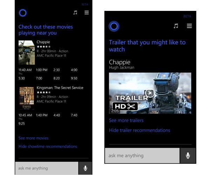Focus the left phone's ask me anything field
Image resolution: width=210 pixels, height=175 pixels.
pyautogui.click(x=47, y=168)
